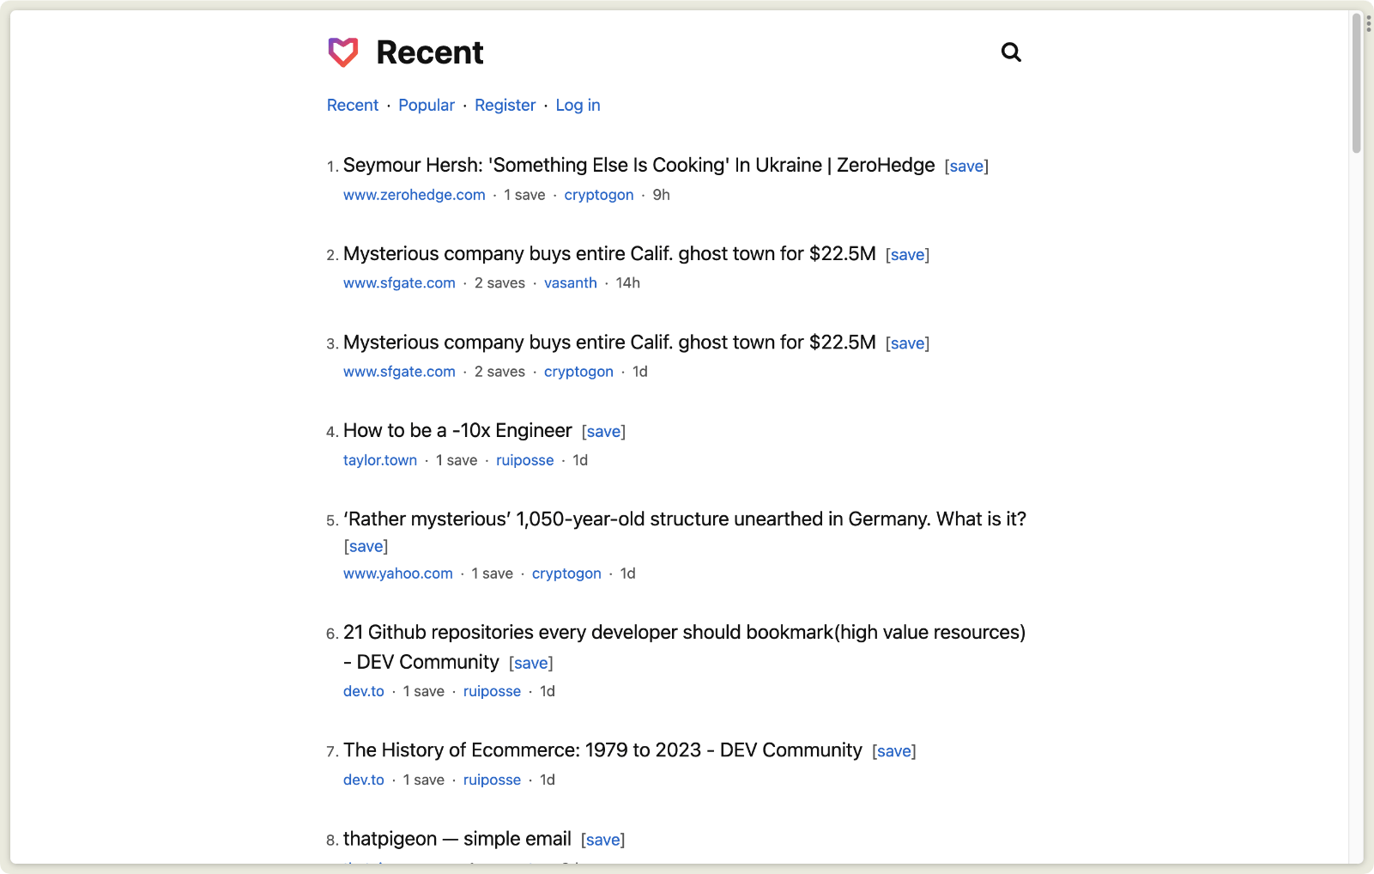This screenshot has height=874, width=1374.
Task: Click the Log in link
Action: point(578,105)
